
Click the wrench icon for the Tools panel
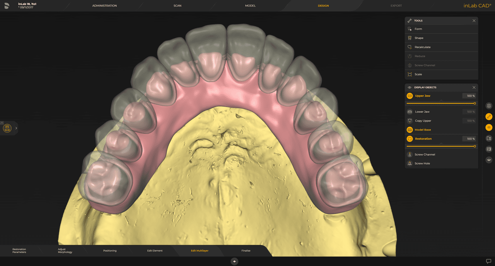[x=409, y=20]
